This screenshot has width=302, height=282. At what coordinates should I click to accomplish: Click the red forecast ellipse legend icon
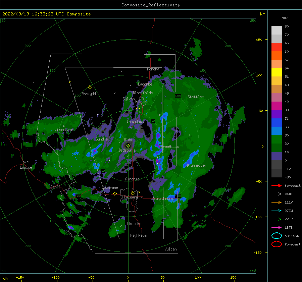(x=276, y=244)
